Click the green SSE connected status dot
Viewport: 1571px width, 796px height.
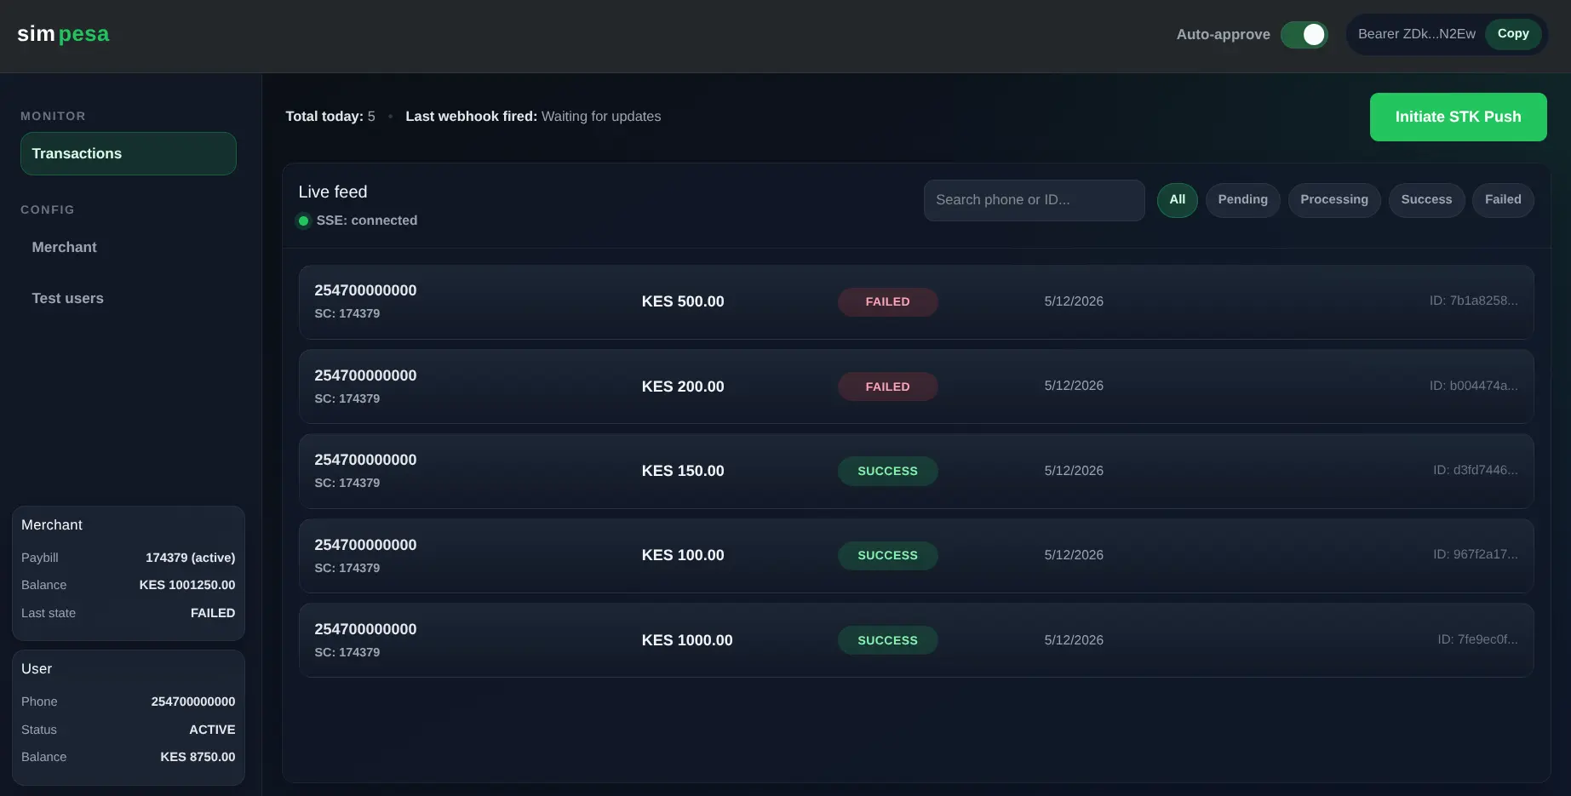[x=303, y=220]
